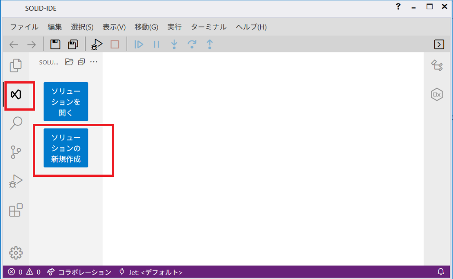The height and width of the screenshot is (279, 453).
Task: Save all files with the Save All icon
Action: (72, 44)
